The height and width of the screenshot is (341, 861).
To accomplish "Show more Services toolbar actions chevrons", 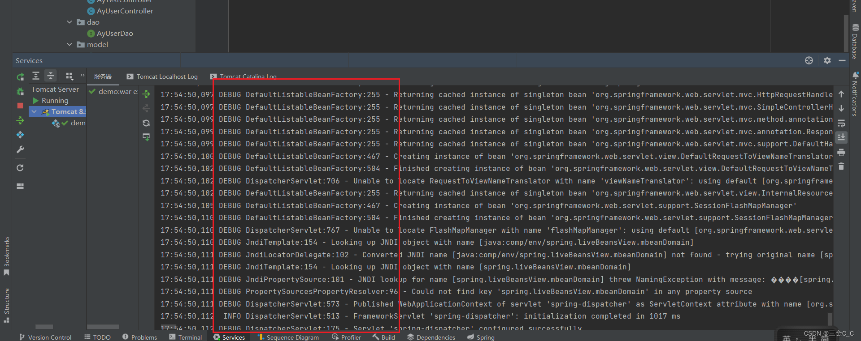I will click(83, 75).
